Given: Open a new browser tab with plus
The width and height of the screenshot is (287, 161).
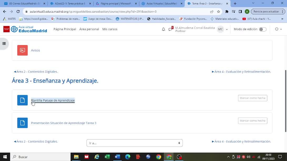Looking at the screenshot, I should (x=235, y=3).
